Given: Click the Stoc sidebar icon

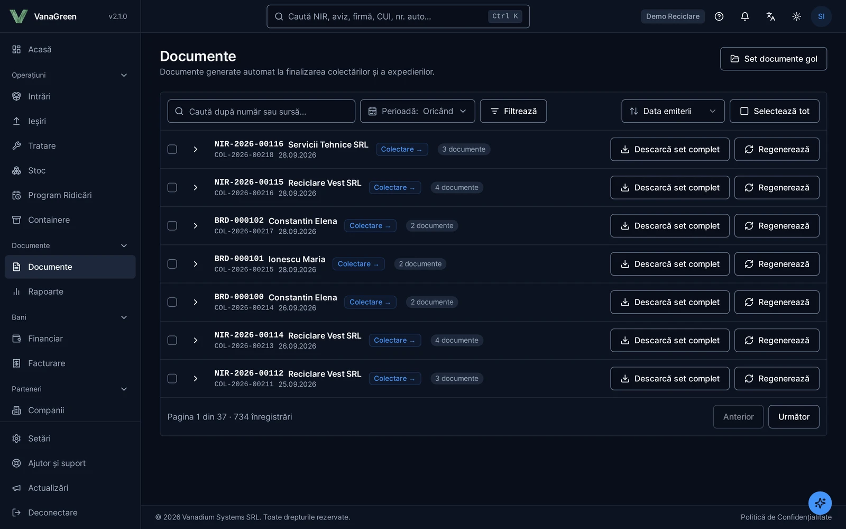Looking at the screenshot, I should (16, 170).
